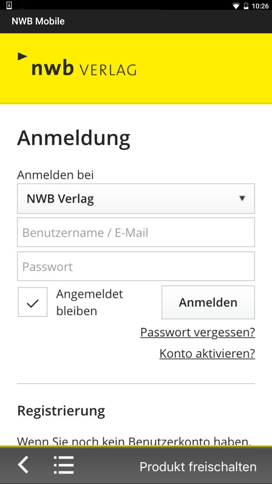Open the Konto aktivieren link

click(207, 353)
